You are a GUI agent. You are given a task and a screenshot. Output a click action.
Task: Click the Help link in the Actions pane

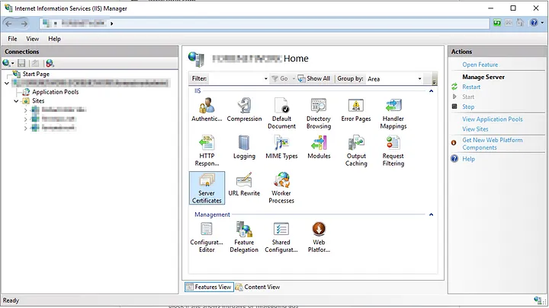(468, 159)
